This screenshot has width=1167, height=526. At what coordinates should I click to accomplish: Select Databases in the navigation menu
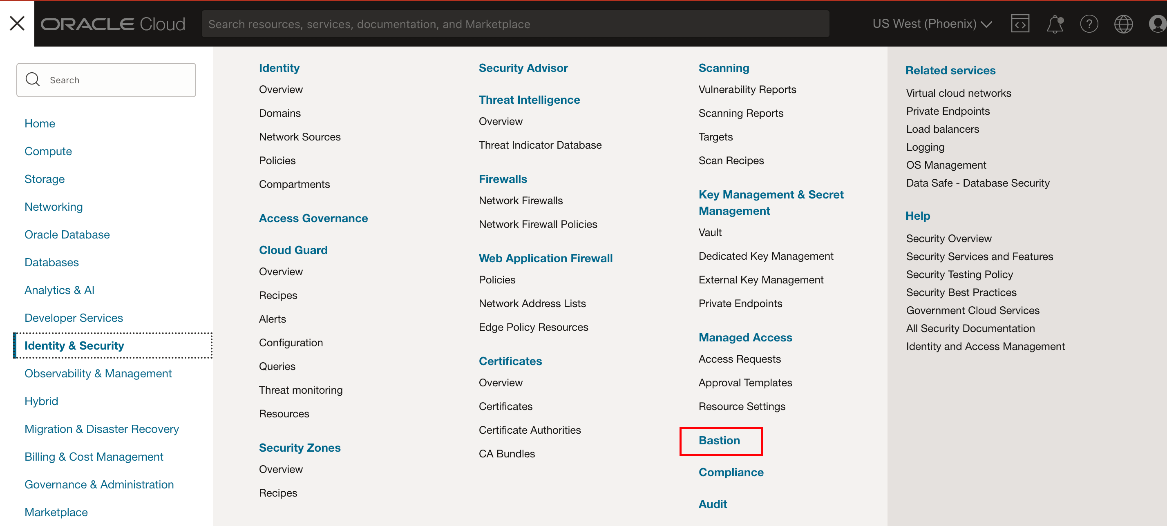pos(51,263)
